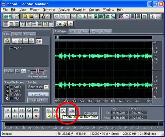The image size is (165, 137).
Task: Click the View Length 0:24.802 field
Action: tap(138, 118)
